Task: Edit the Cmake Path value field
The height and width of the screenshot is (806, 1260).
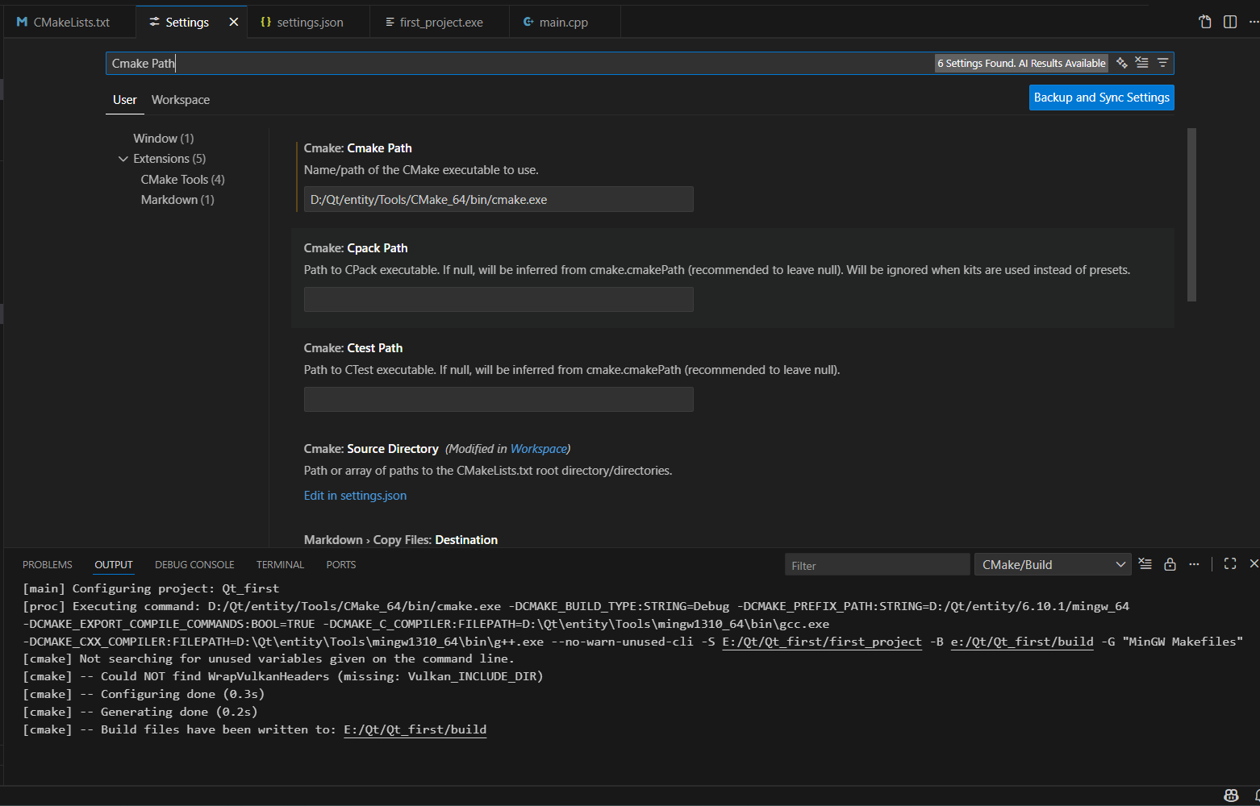Action: (499, 199)
